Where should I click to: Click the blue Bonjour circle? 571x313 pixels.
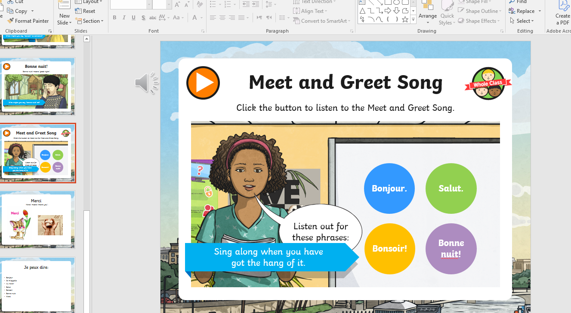[x=389, y=188]
